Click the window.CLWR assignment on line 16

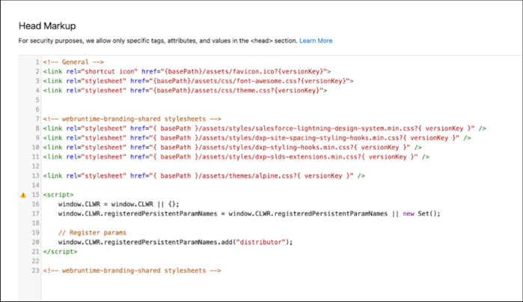118,204
